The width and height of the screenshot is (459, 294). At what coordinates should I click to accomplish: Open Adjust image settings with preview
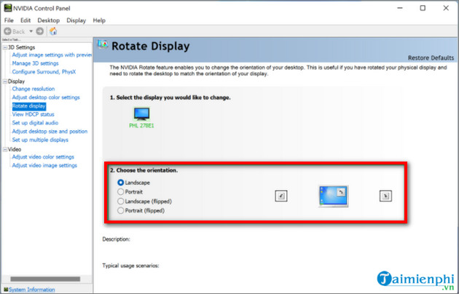tap(52, 55)
